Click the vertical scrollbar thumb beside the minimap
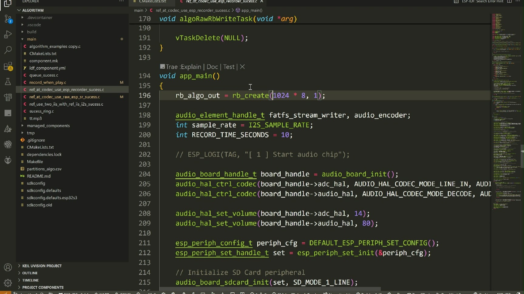The width and height of the screenshot is (524, 294). [522, 156]
